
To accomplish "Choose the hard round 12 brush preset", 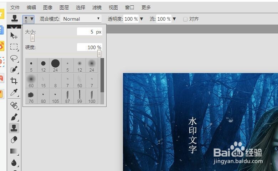I will tap(43, 66).
